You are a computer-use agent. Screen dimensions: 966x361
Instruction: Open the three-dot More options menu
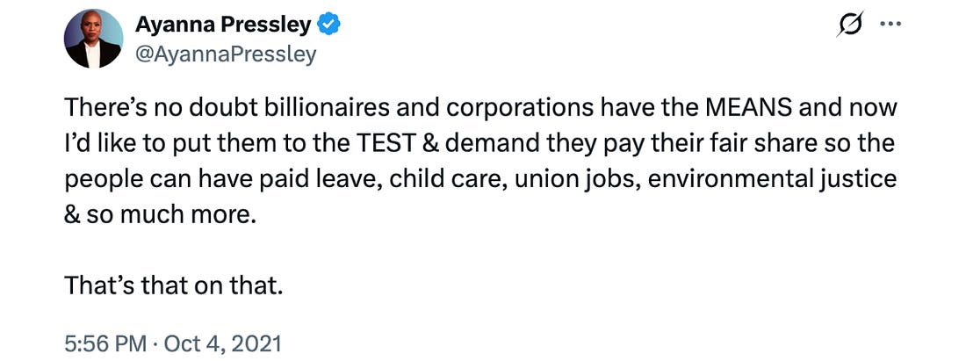click(x=890, y=25)
